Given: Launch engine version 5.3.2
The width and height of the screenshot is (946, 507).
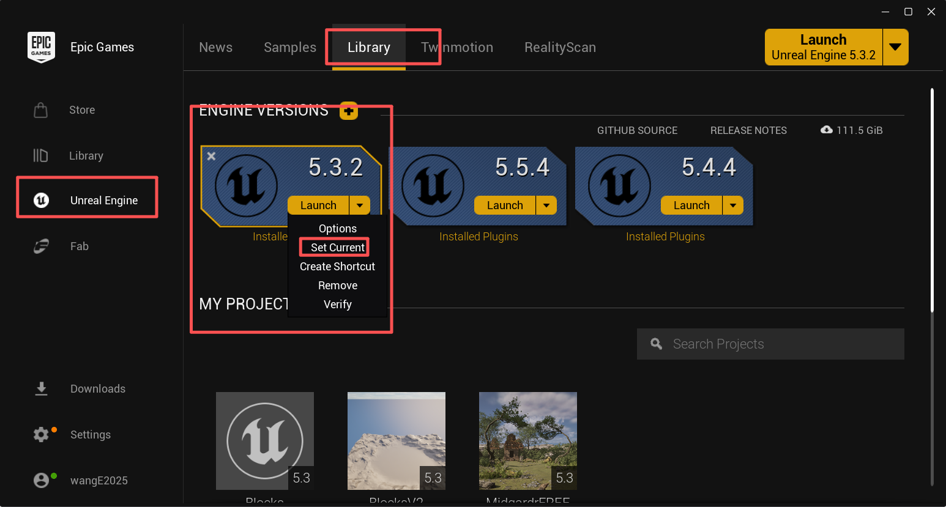Looking at the screenshot, I should point(318,205).
